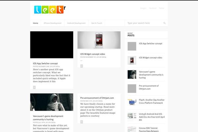Open comment icon under Pre-announcement of OttrJam.com
Image resolution: width=198 pixels, height=132 pixels.
[x=82, y=122]
